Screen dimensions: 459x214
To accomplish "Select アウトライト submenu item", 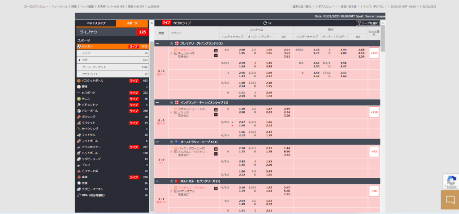I will tap(113, 74).
